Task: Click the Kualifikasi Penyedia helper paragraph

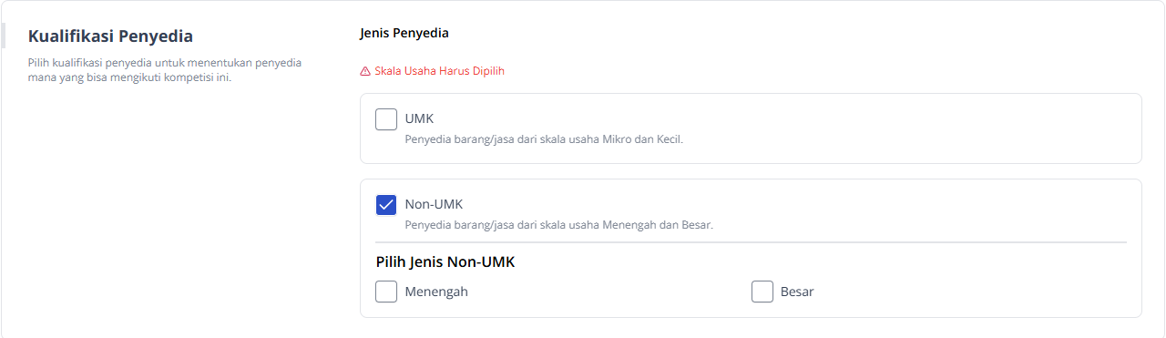Action: (165, 70)
